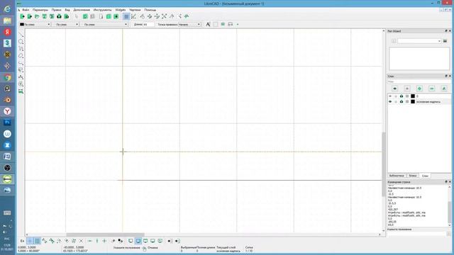
Task: Click the bottom icon in left toolbar
Action: point(21,91)
